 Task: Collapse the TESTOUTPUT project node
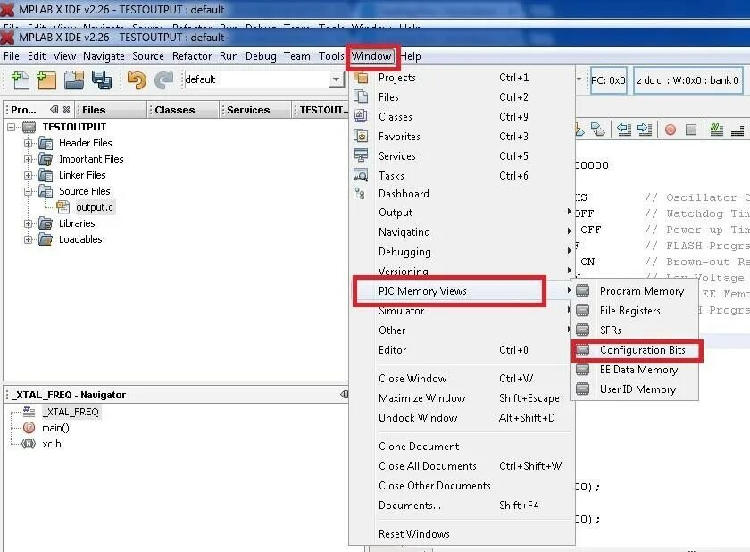point(12,127)
